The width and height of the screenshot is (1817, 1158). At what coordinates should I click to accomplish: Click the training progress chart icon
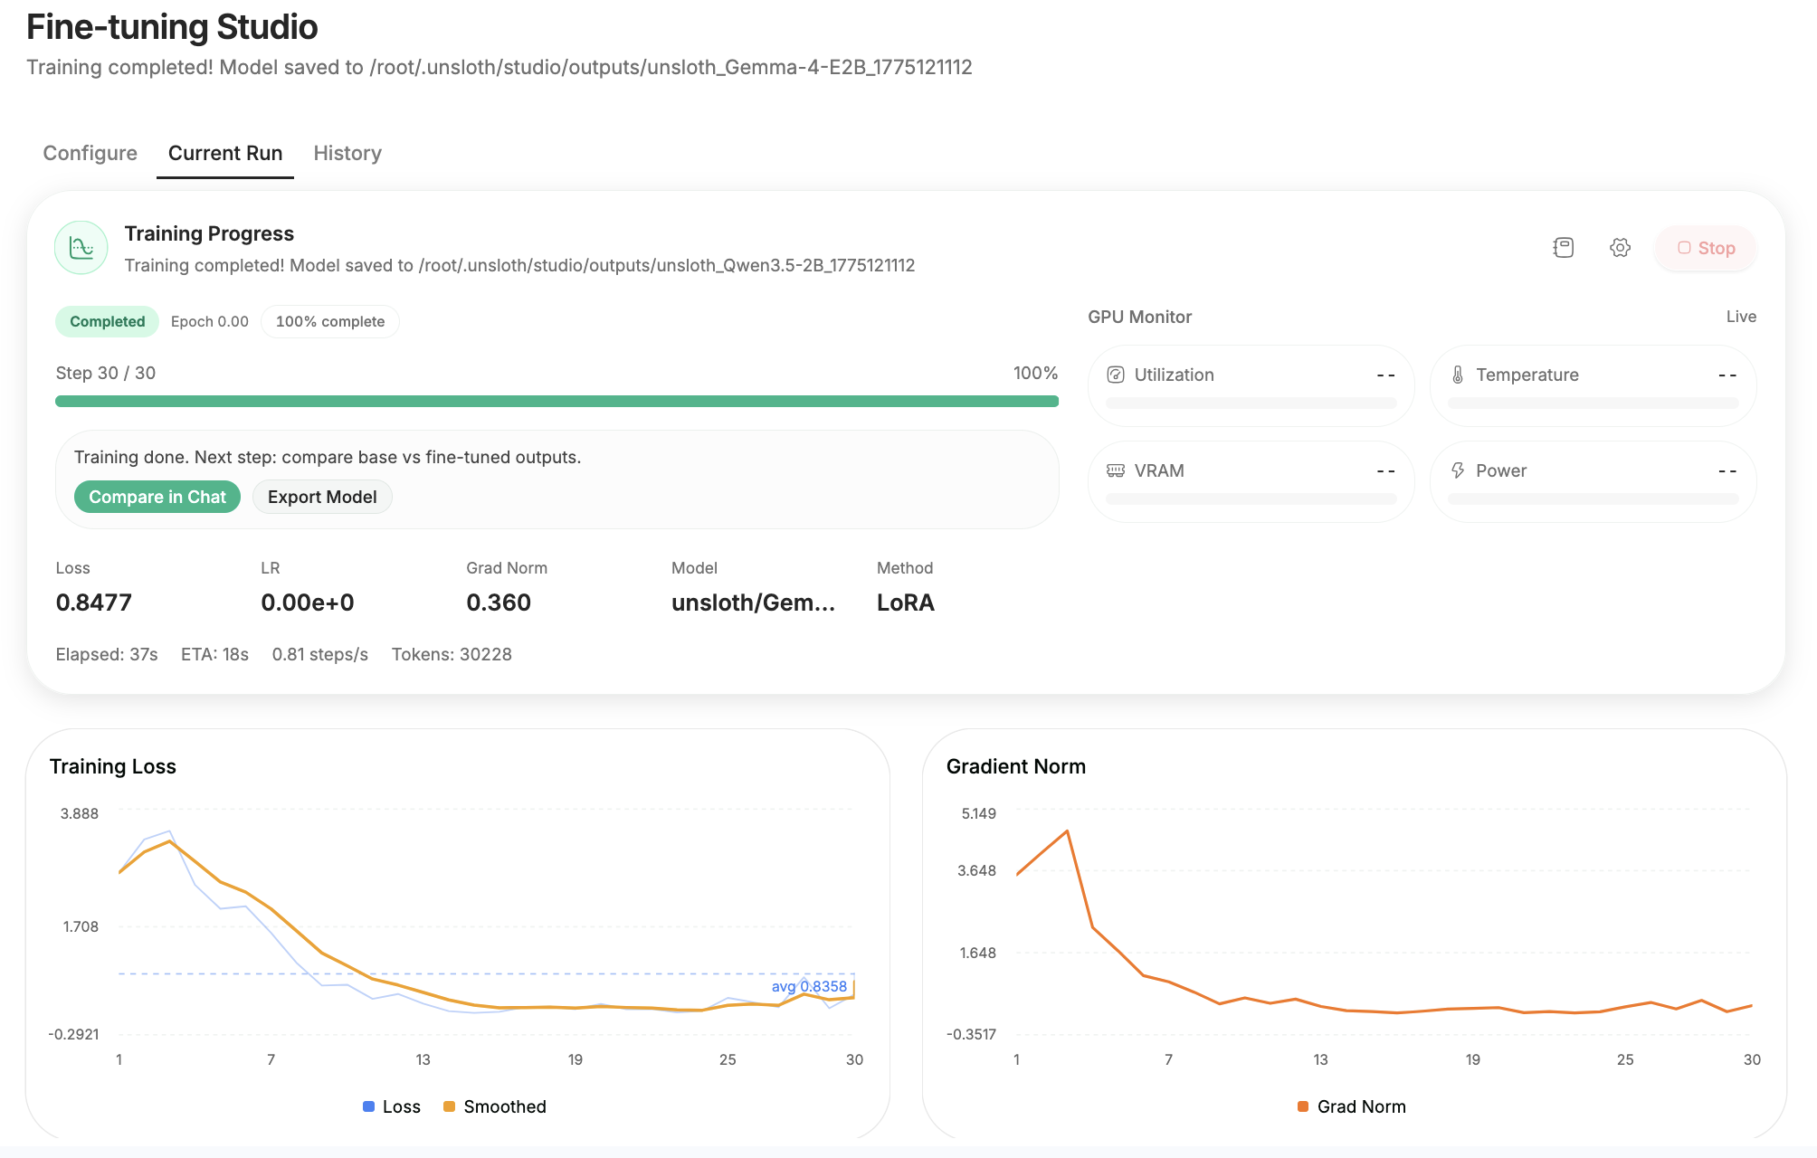click(81, 248)
